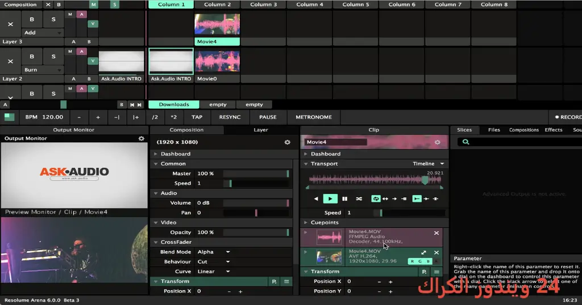Screen dimensions: 582x305
Task: Jump crossfader to next with skip-forward icon
Action: (x=140, y=105)
